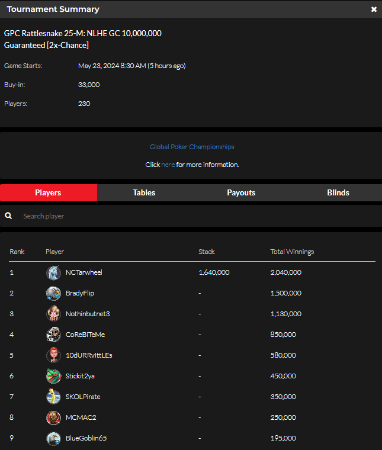
Task: Close the Tournament Summary dialog
Action: click(374, 9)
